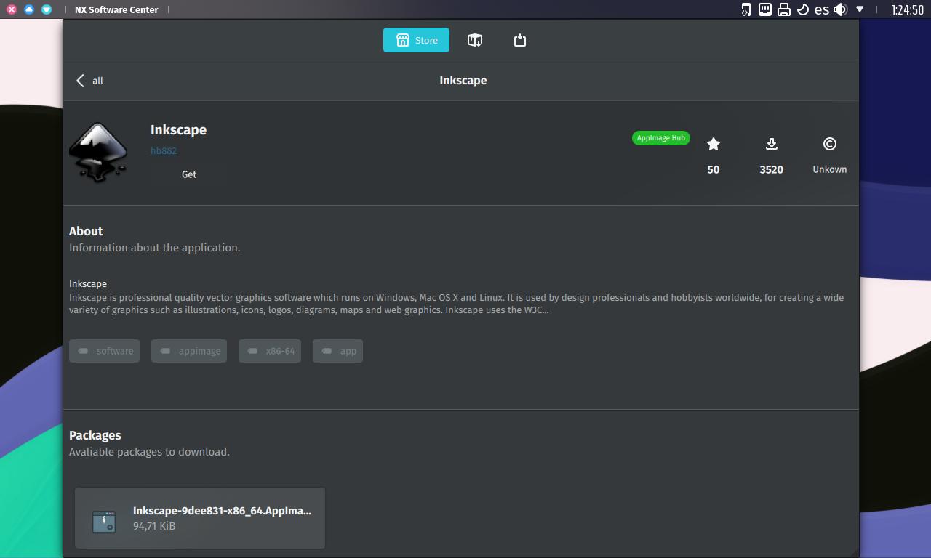
Task: Expand hidden system tray items arrow
Action: (860, 9)
